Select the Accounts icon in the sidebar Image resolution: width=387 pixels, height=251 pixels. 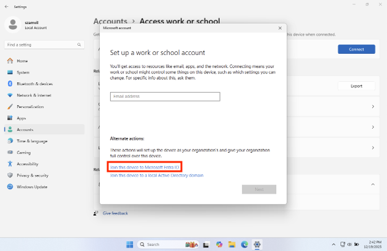coord(10,130)
